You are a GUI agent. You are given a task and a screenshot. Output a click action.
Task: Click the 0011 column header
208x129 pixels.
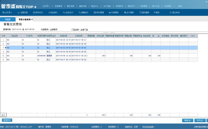(193, 36)
